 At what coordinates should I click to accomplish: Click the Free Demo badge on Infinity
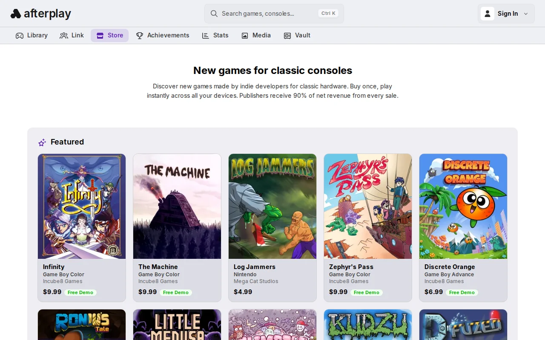click(x=80, y=292)
